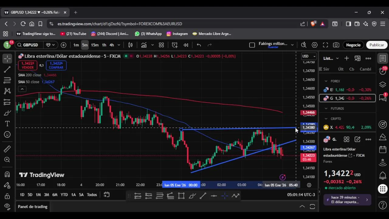This screenshot has height=219, width=389.
Task: Select the crypto row showing 2,09%
Action: pyautogui.click(x=347, y=127)
